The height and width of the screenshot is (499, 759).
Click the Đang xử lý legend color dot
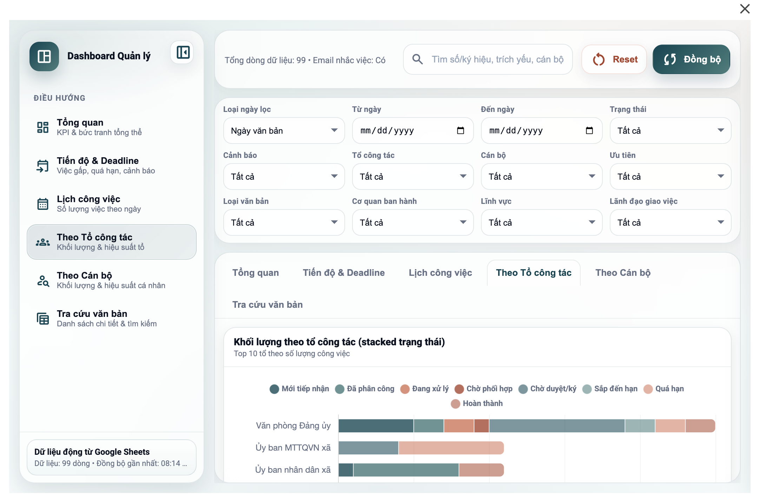[x=405, y=389]
